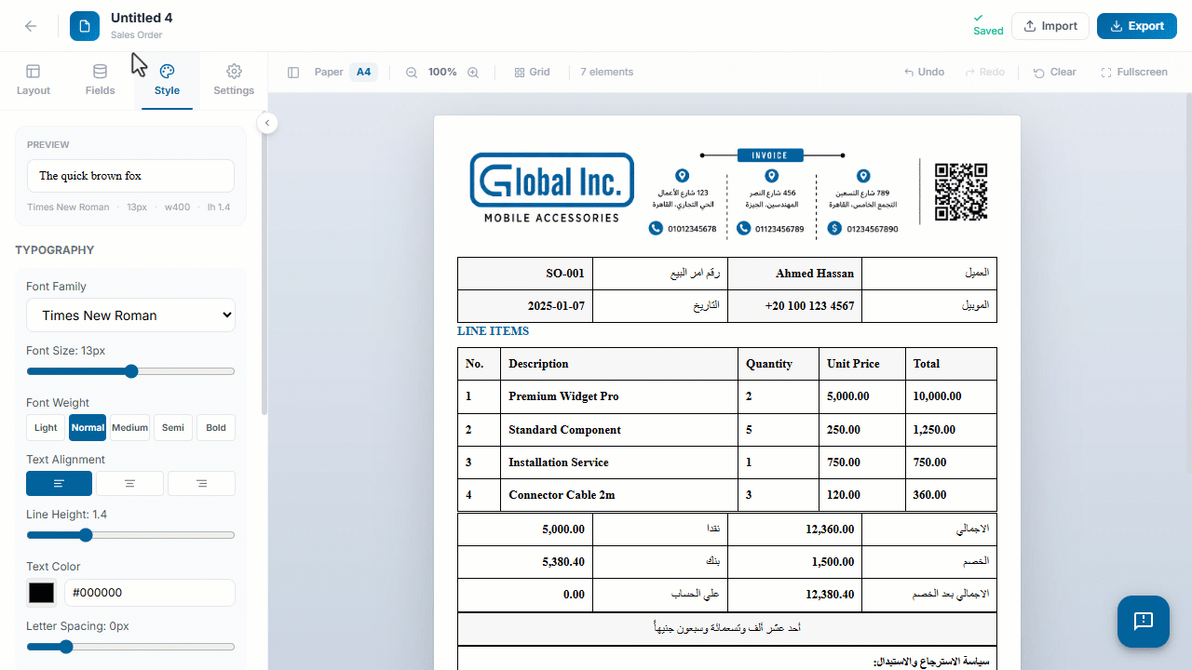Click the Undo button
The width and height of the screenshot is (1192, 670).
pos(924,73)
